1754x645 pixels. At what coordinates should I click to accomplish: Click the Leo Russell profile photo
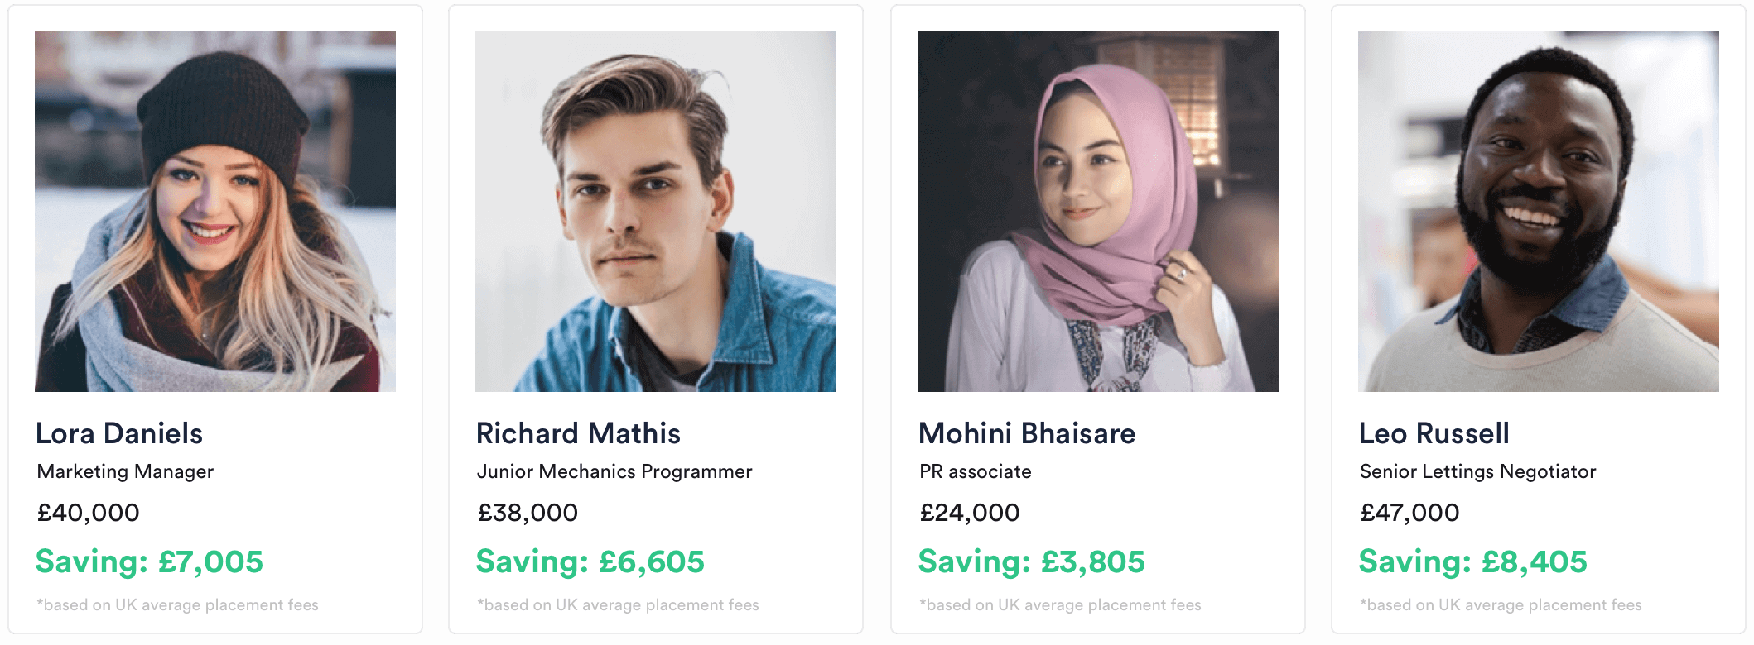pos(1539,212)
